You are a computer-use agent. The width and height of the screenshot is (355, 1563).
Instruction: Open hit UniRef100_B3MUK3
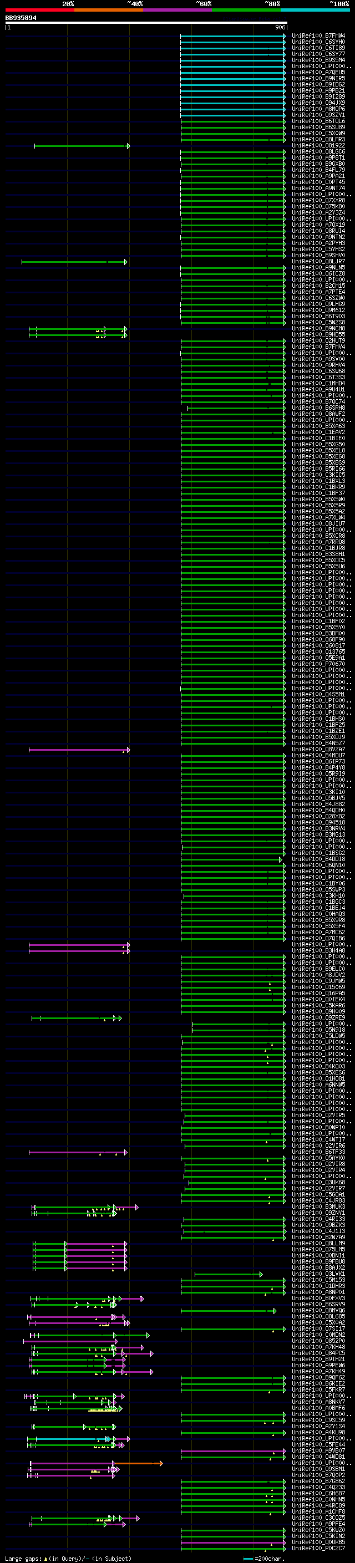point(318,1207)
